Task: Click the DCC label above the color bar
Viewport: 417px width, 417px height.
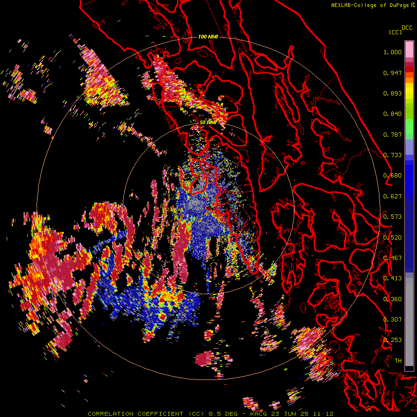Action: (407, 28)
